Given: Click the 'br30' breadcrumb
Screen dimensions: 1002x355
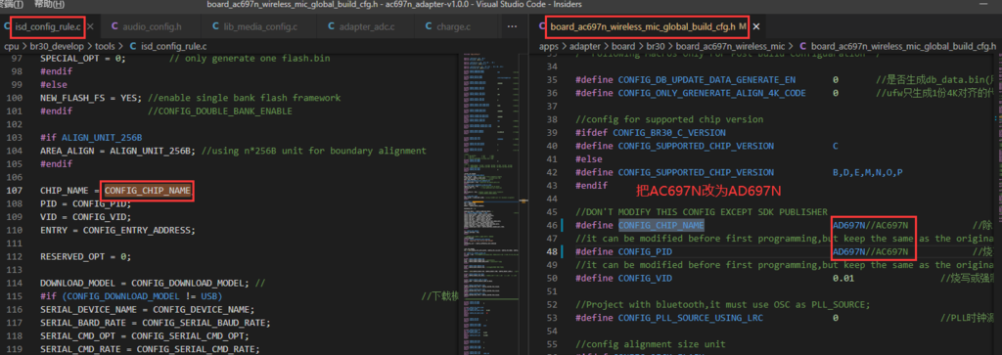Looking at the screenshot, I should pyautogui.click(x=656, y=46).
